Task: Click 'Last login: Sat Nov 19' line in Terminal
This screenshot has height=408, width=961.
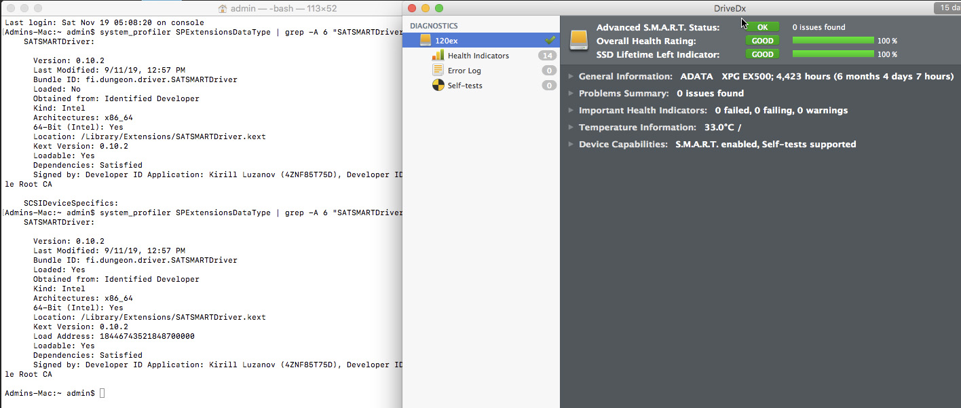Action: click(x=105, y=22)
